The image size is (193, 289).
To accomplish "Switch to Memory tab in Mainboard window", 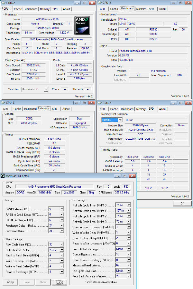I will pyautogui.click(x=141, y=9).
